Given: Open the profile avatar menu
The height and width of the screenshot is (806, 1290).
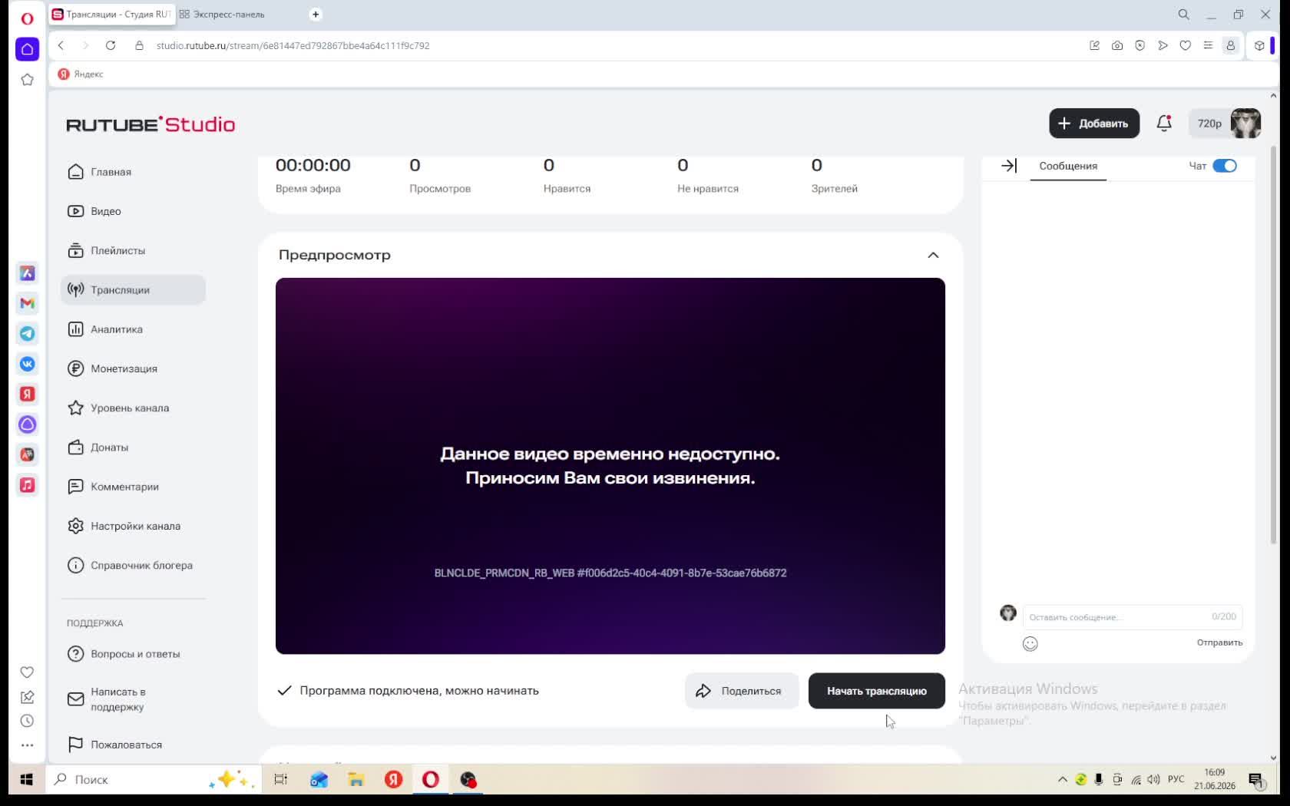Looking at the screenshot, I should (x=1245, y=124).
